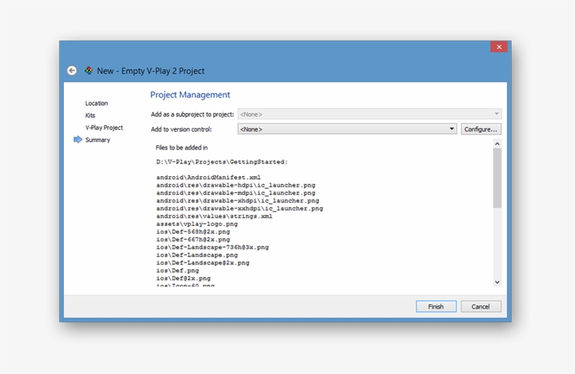Select the Kits wizard step
The width and height of the screenshot is (575, 374).
point(90,115)
